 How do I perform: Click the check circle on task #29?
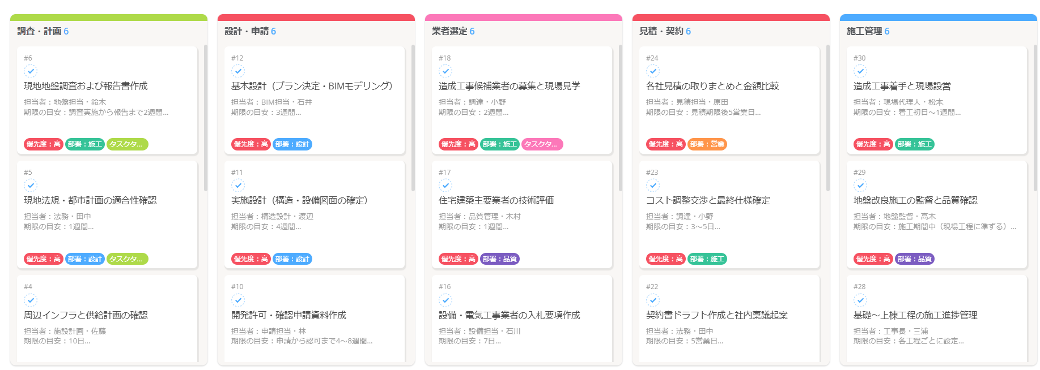[860, 185]
